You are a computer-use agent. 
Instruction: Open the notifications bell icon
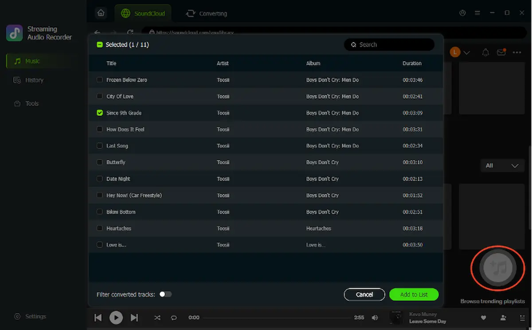pos(485,52)
